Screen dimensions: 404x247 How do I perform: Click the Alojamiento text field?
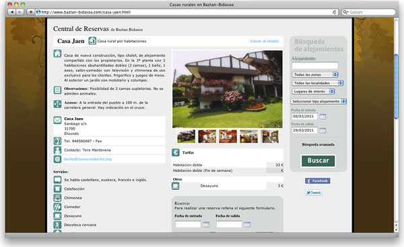(x=315, y=66)
